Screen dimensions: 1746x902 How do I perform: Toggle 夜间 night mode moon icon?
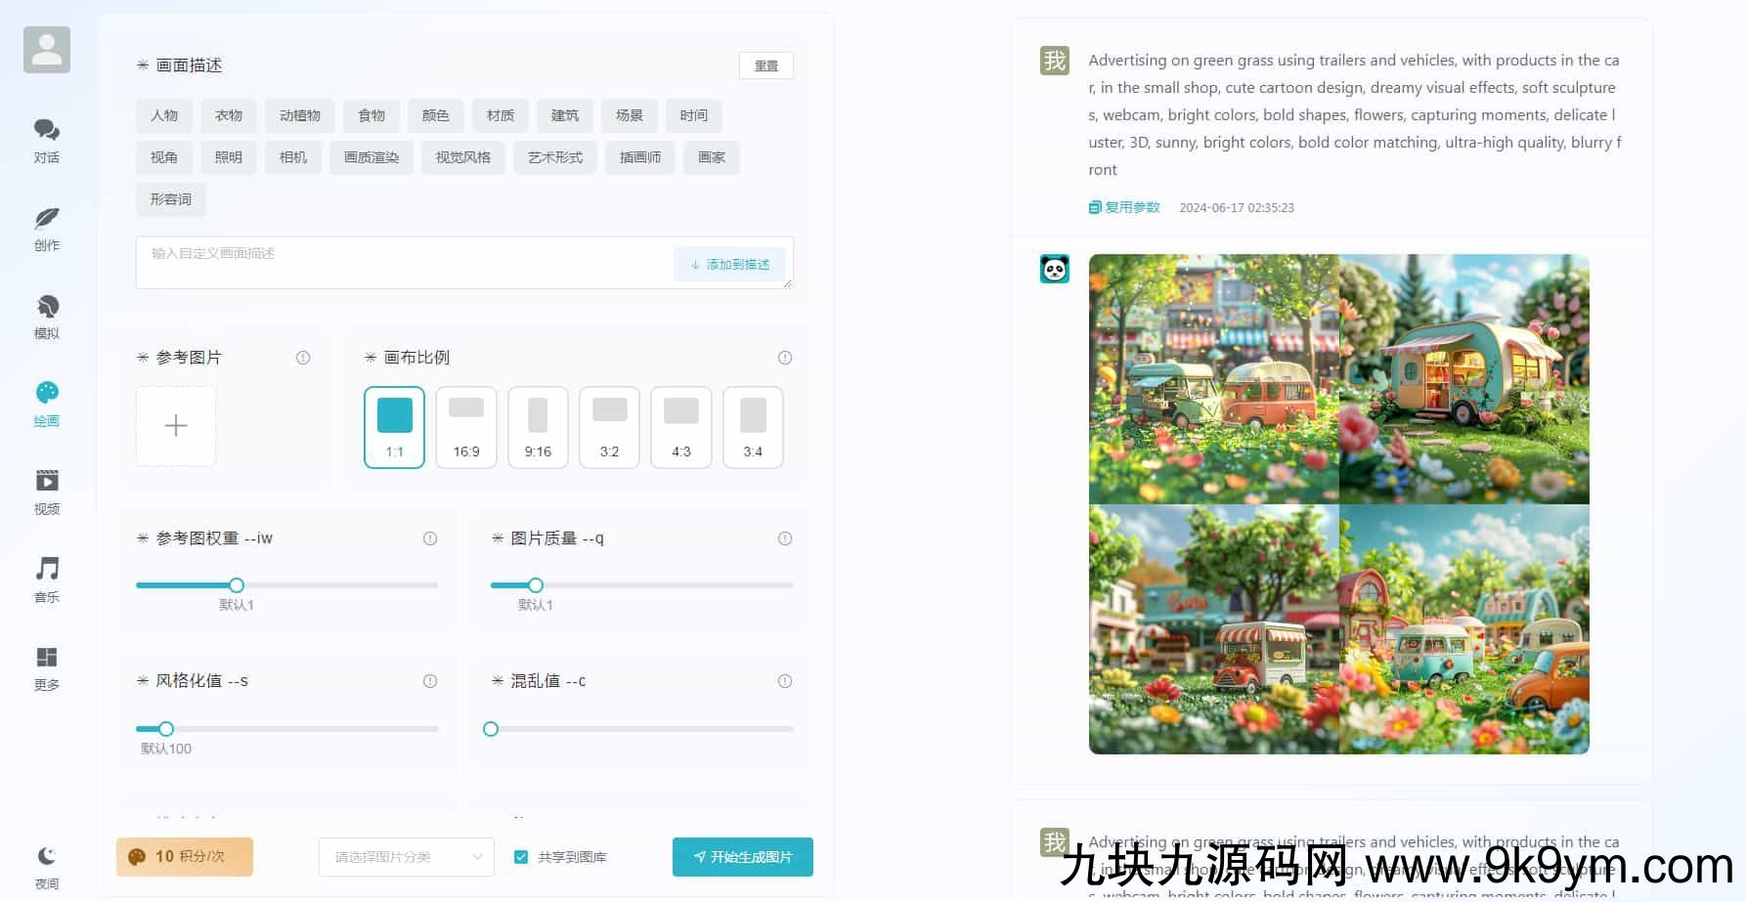pyautogui.click(x=46, y=857)
